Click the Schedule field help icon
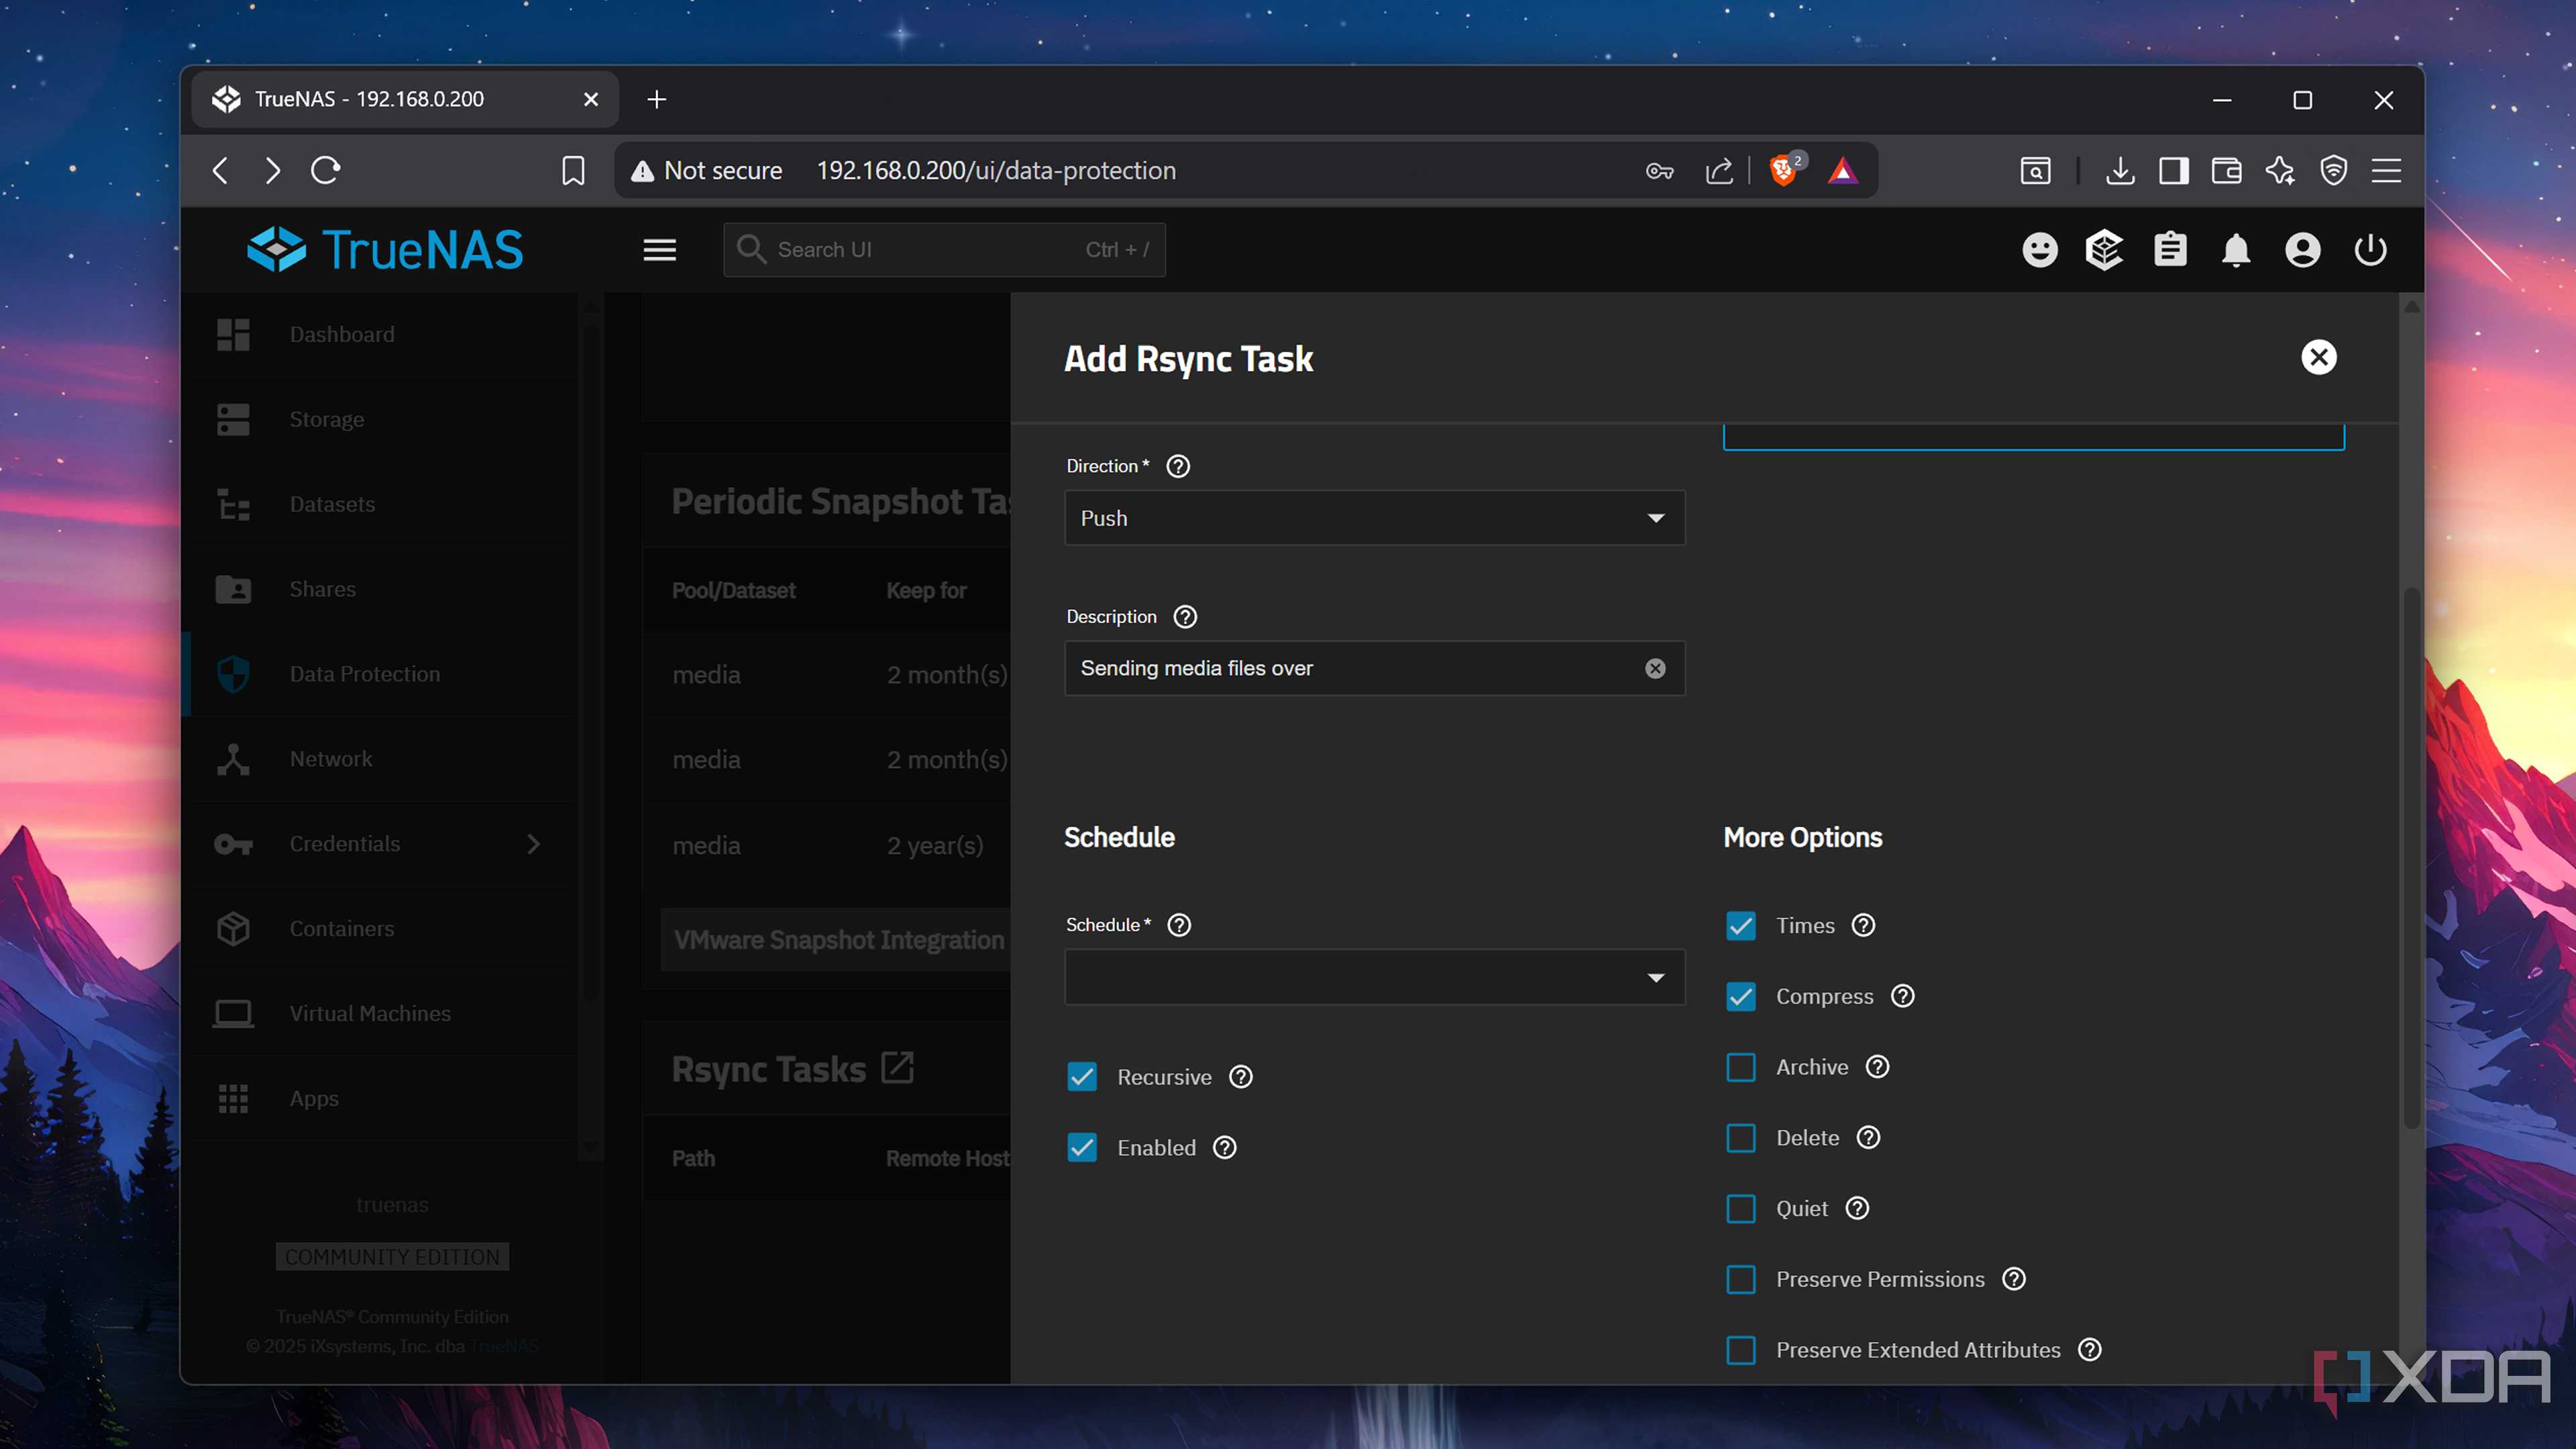The width and height of the screenshot is (2576, 1449). coord(1179,925)
